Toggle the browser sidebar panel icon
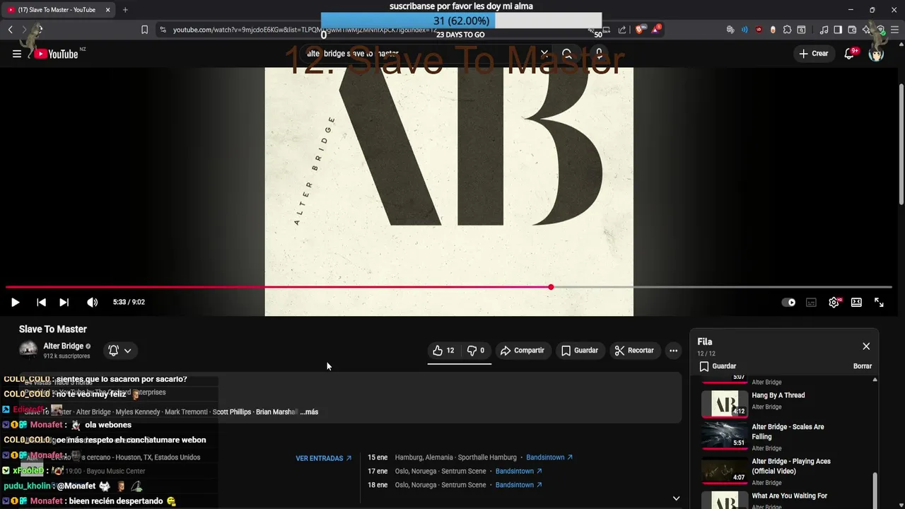This screenshot has width=905, height=509. point(838,30)
